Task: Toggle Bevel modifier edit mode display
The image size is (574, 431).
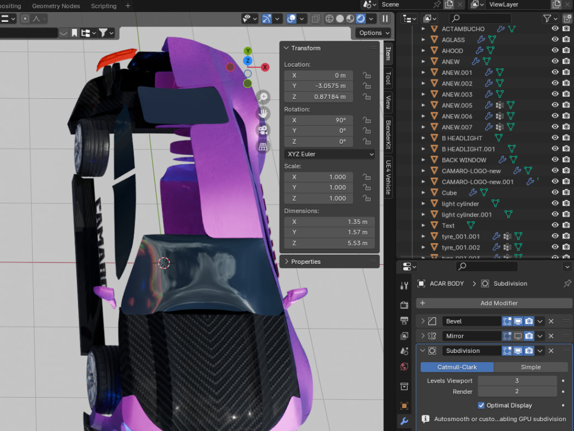Action: (507, 321)
